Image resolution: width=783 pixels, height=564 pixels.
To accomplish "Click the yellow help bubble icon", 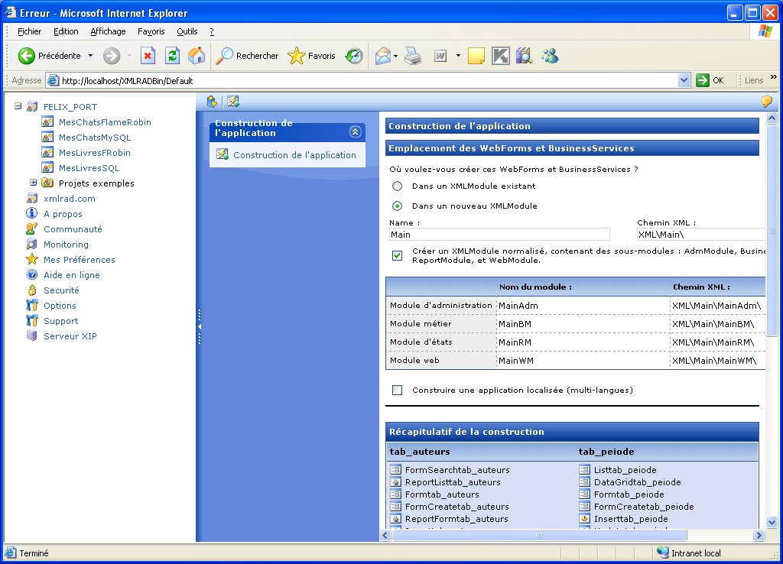I will [x=765, y=102].
